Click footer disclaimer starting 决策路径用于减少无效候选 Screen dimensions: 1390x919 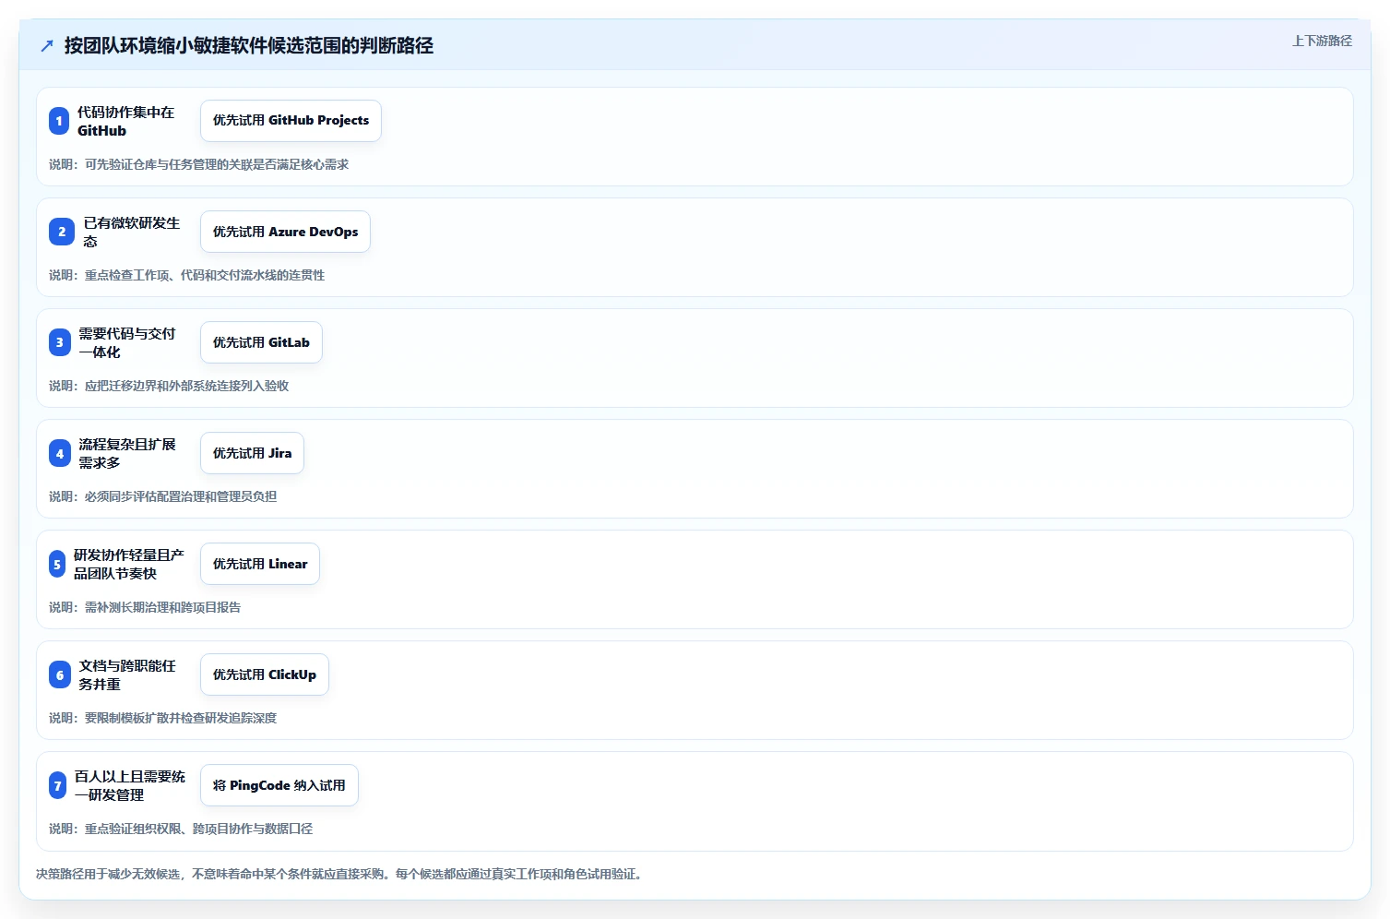pos(339,874)
